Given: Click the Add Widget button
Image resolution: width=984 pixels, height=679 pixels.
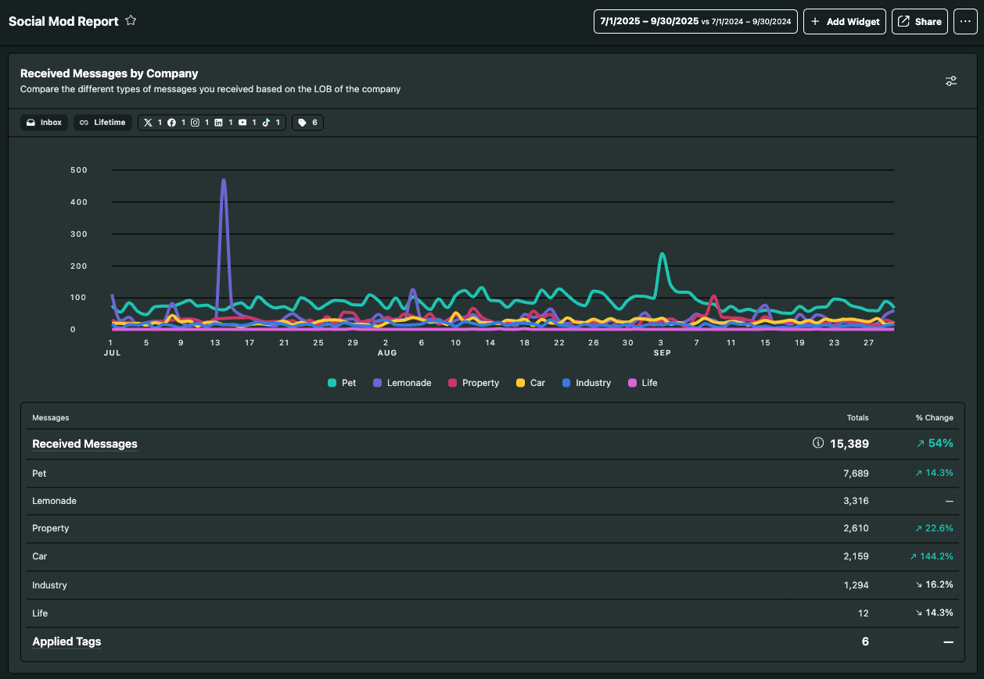Looking at the screenshot, I should pos(845,22).
